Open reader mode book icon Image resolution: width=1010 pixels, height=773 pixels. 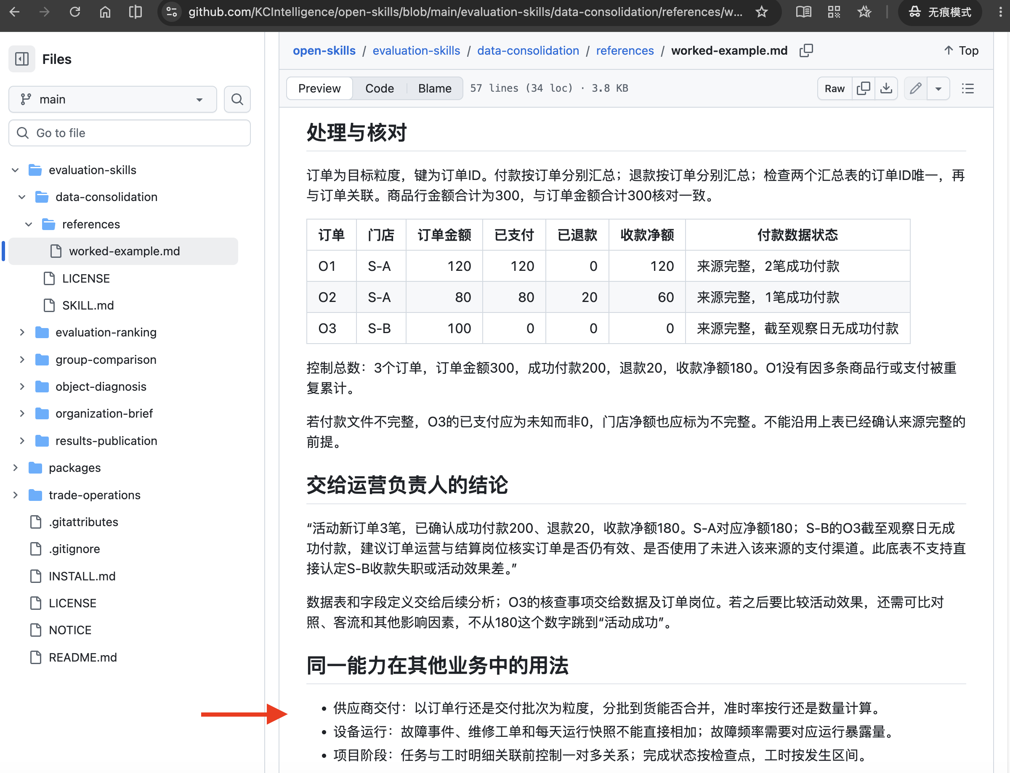click(803, 12)
